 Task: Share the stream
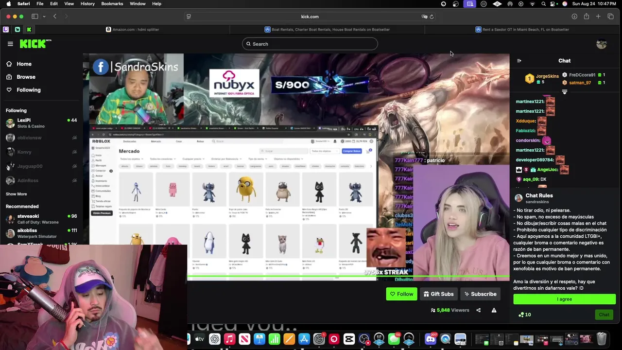[478, 310]
